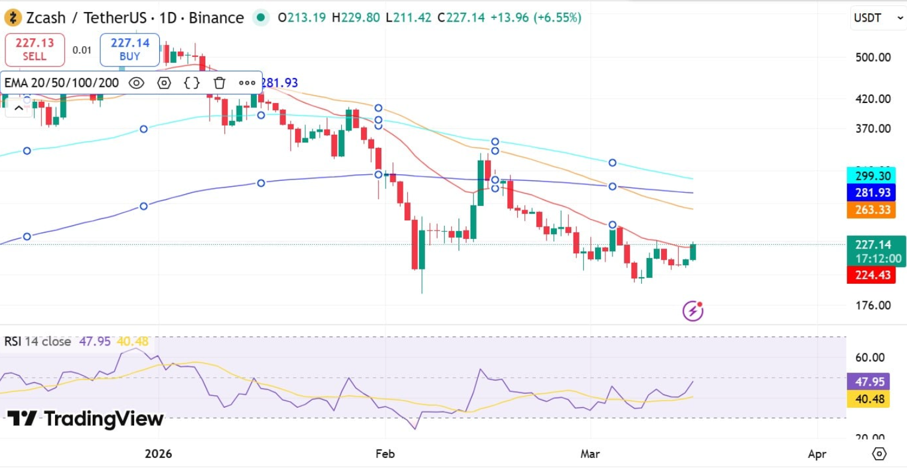Open EMA indicator settings hexagon icon

[x=164, y=83]
